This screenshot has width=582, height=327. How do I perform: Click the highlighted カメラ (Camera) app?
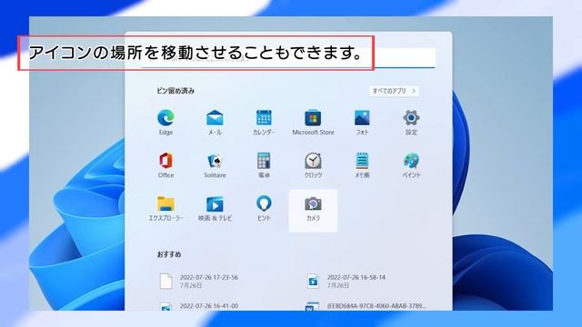pos(313,210)
